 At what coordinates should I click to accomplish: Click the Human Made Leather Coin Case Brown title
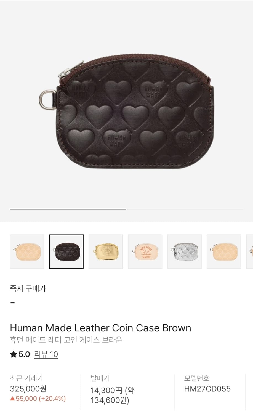pyautogui.click(x=100, y=328)
